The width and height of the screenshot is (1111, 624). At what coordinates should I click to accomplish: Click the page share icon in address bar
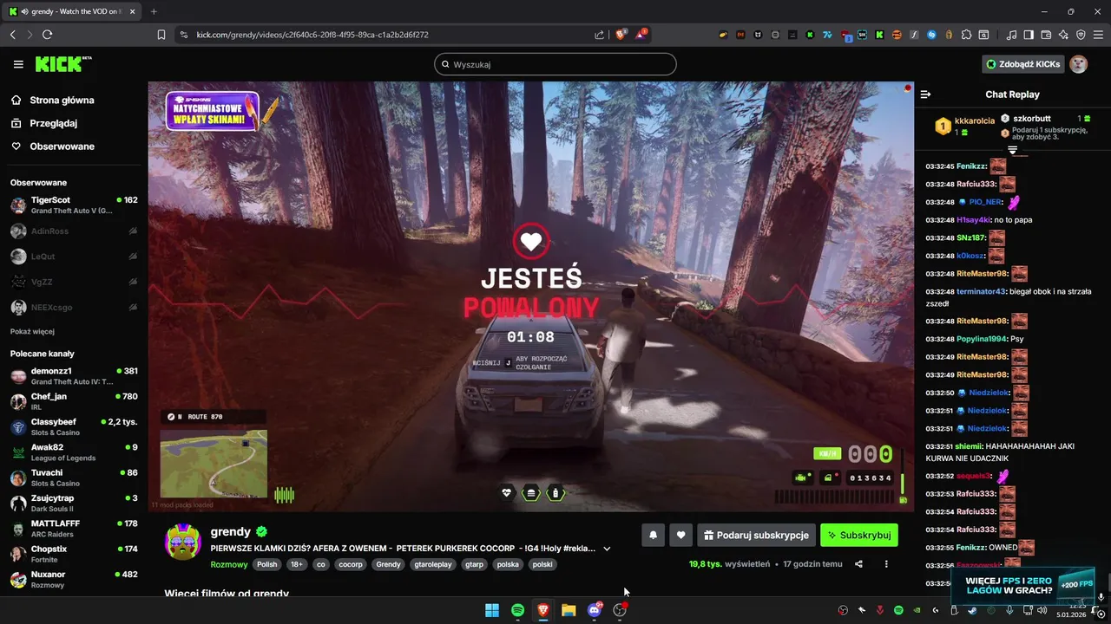599,35
